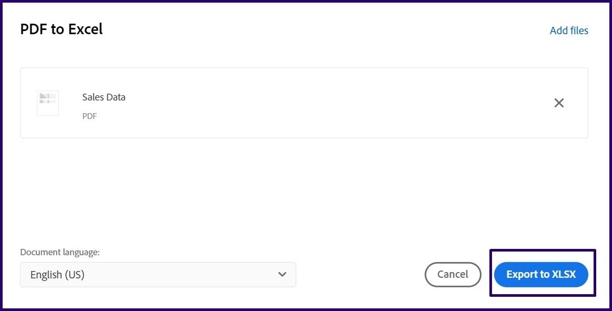Click the PDF to Excel dialog title
This screenshot has width=612, height=311.
61,29
